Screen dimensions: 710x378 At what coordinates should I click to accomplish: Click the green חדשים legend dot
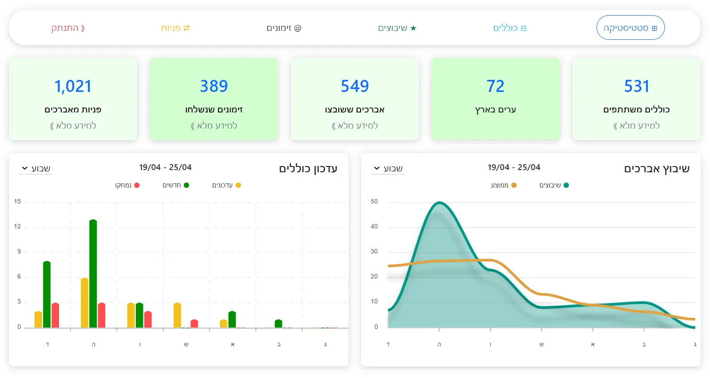(x=186, y=185)
